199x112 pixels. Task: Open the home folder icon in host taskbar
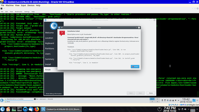point(8,109)
